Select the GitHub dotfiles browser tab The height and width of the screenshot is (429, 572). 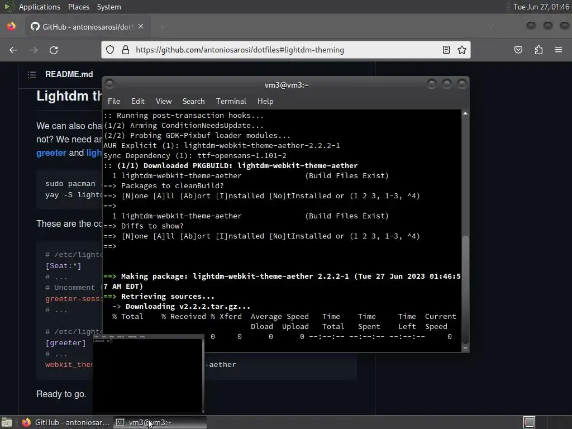pyautogui.click(x=88, y=27)
